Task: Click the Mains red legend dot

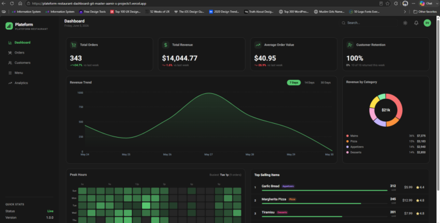Action: [347, 136]
